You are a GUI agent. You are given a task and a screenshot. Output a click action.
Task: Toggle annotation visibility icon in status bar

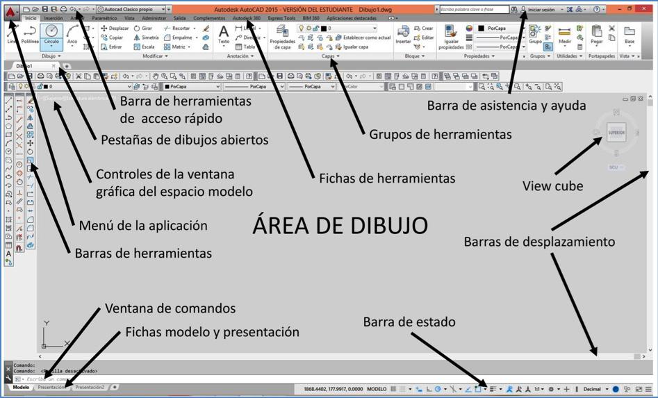509,389
